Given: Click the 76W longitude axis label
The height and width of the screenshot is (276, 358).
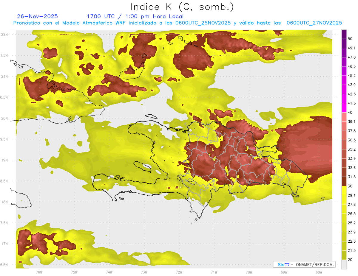Looking at the screenshot, I should pos(39,272).
